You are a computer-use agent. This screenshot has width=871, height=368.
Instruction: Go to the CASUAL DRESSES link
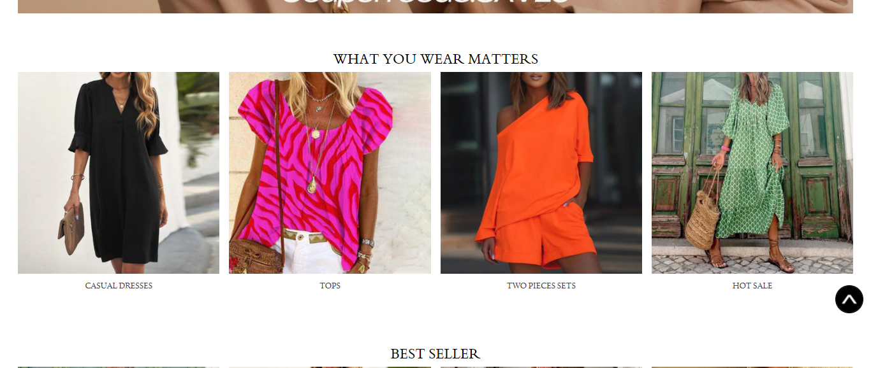(x=119, y=286)
